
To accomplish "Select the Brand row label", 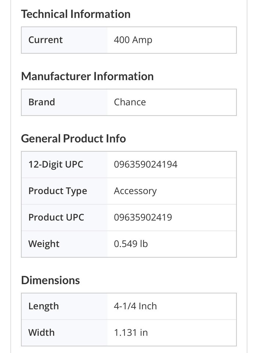I will tap(42, 102).
